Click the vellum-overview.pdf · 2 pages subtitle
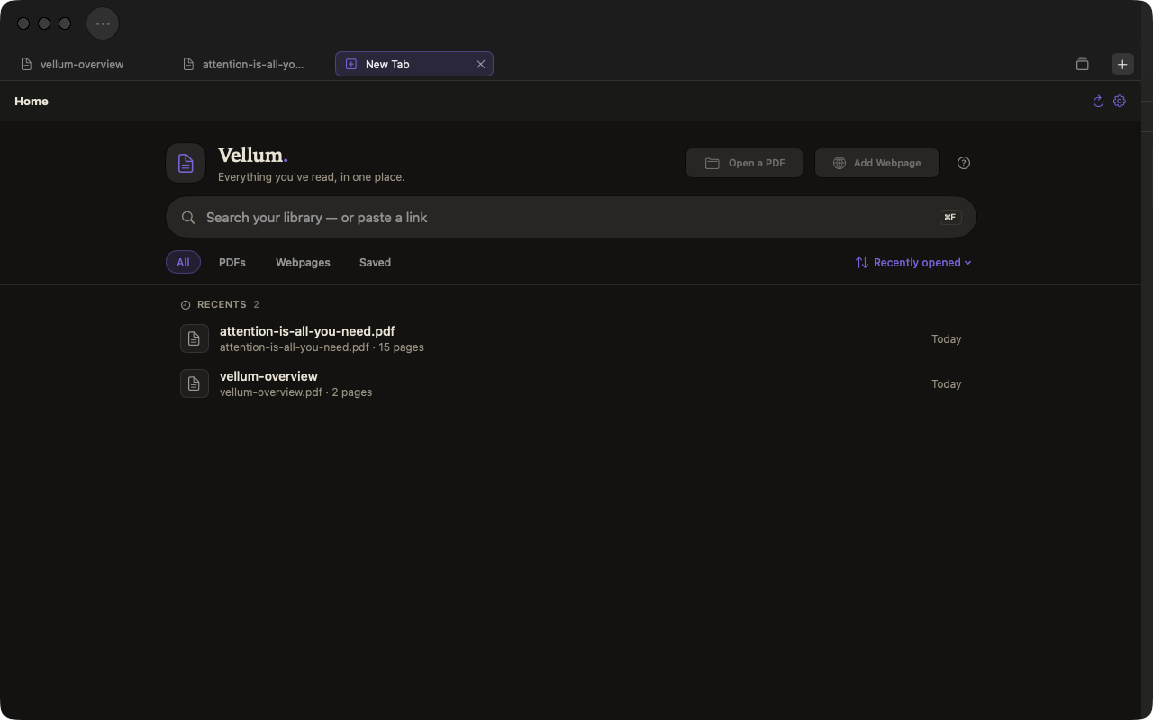1153x720 pixels. pos(295,392)
